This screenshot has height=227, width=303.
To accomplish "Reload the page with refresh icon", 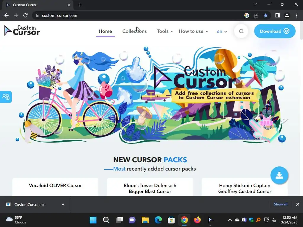I will 25,15.
